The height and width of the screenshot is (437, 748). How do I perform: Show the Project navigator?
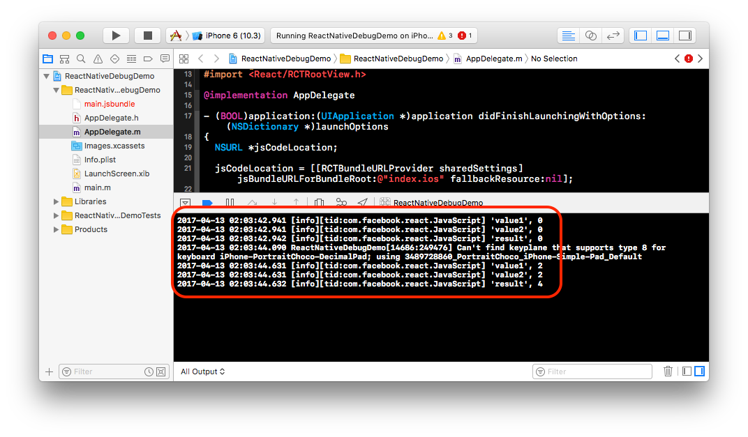click(x=47, y=59)
